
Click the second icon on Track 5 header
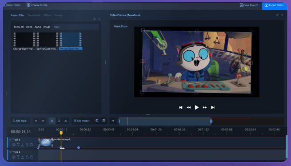coord(18,145)
